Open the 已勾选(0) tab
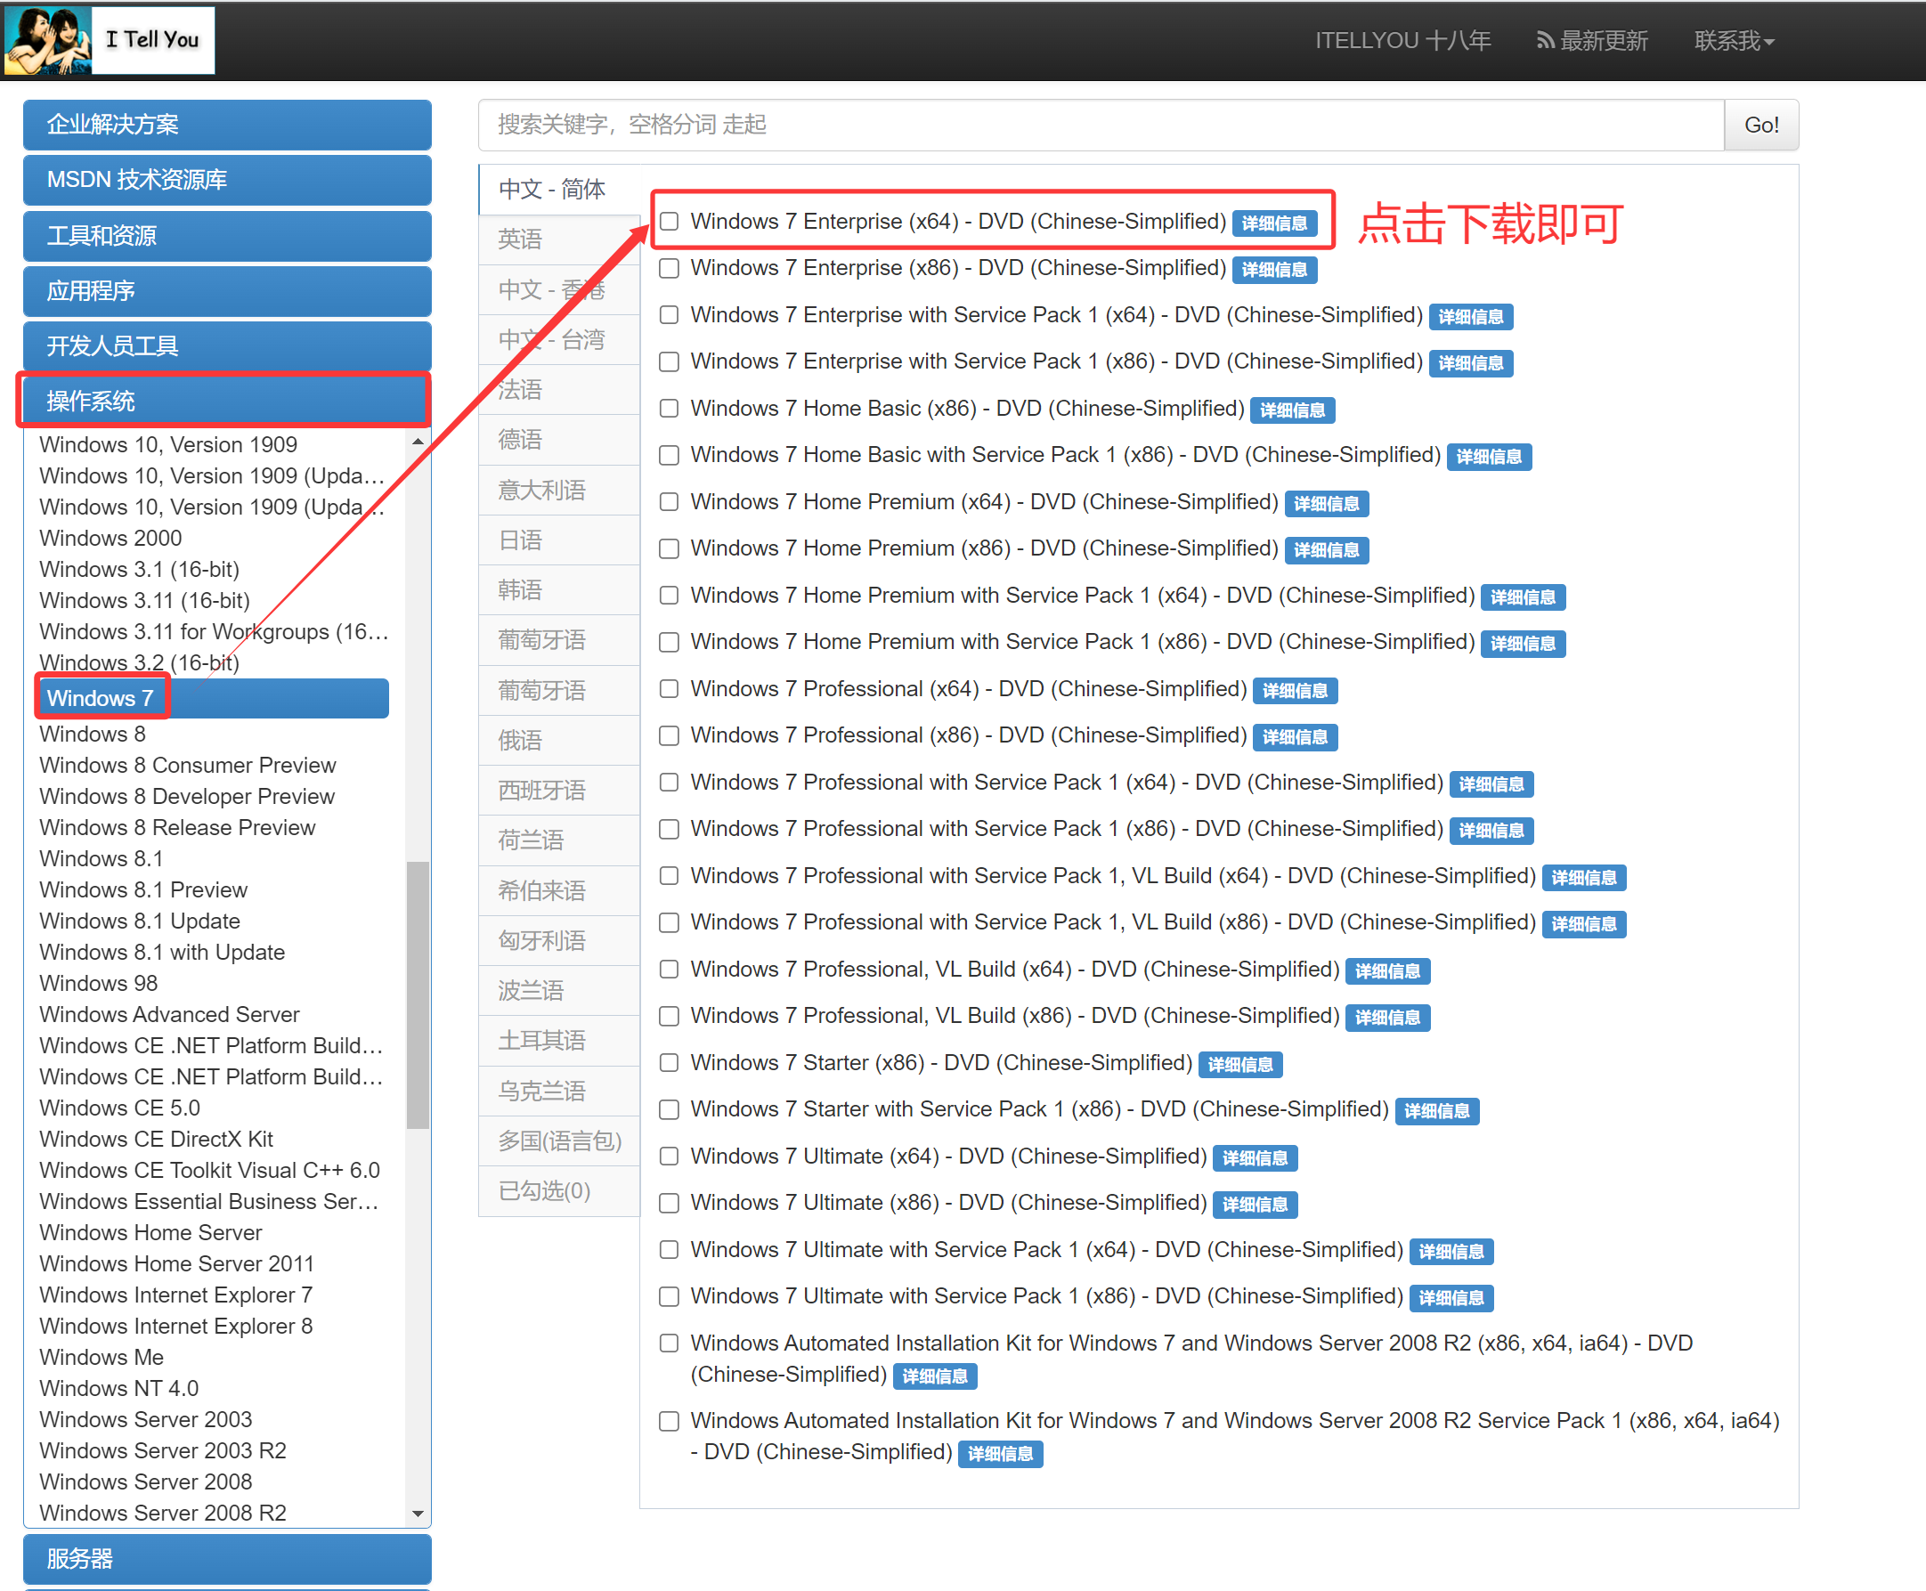This screenshot has height=1591, width=1926. tap(558, 1191)
